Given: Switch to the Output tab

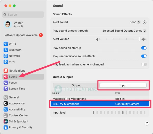Looking at the screenshot, I should click(x=76, y=85).
